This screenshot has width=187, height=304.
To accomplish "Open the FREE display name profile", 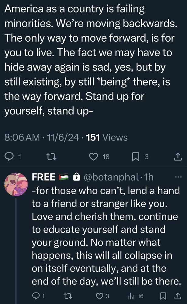I will click(x=43, y=177).
